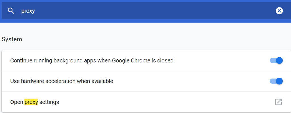Click blank space in the background apps row

(221, 60)
